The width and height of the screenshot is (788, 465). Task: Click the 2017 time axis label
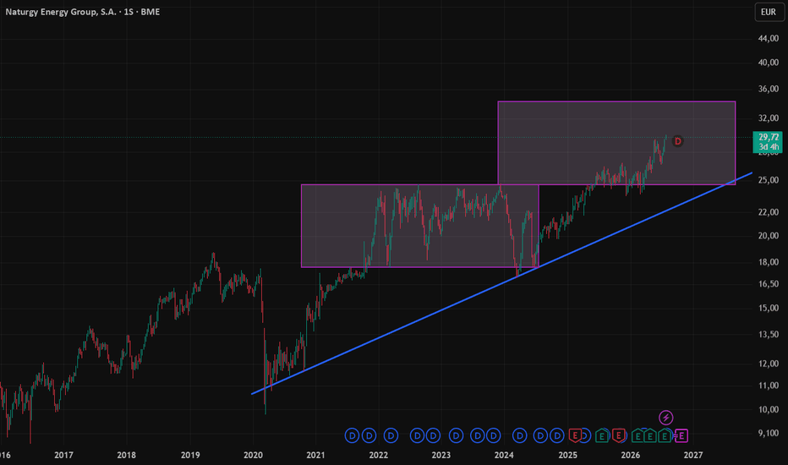(x=63, y=455)
